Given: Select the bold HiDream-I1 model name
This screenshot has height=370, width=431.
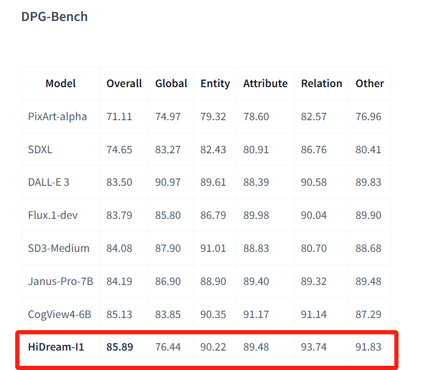Looking at the screenshot, I should [56, 347].
